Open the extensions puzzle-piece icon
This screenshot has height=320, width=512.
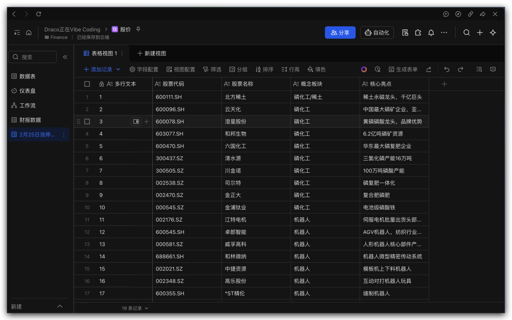[x=418, y=33]
